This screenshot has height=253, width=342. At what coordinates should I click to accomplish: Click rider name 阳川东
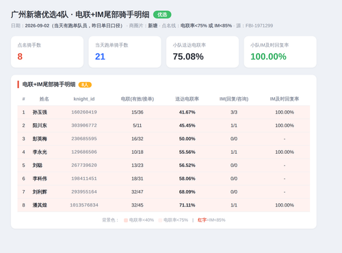click(40, 125)
